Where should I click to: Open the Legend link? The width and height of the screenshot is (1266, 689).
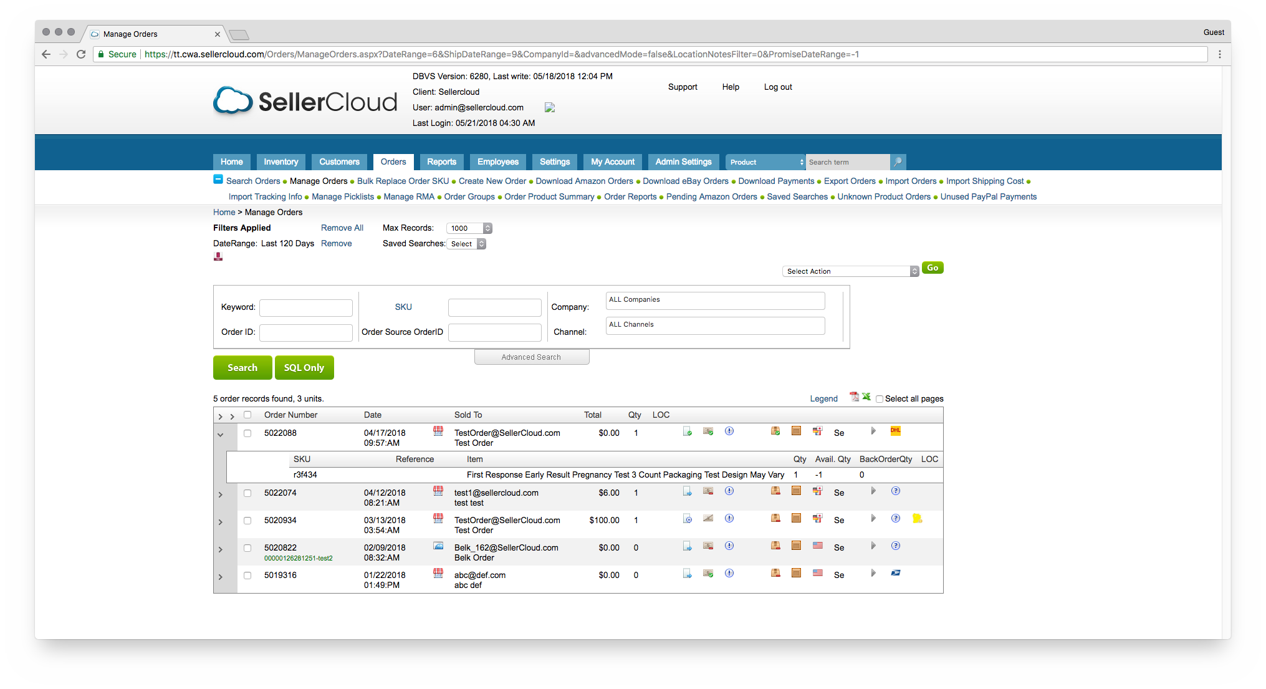tap(824, 399)
